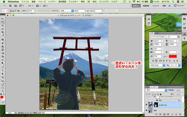Select the Hand tool
This screenshot has width=187, height=117.
pos(3,88)
